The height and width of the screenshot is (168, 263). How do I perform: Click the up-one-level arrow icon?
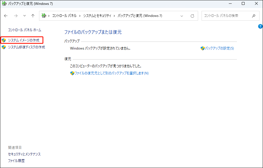click(x=33, y=16)
